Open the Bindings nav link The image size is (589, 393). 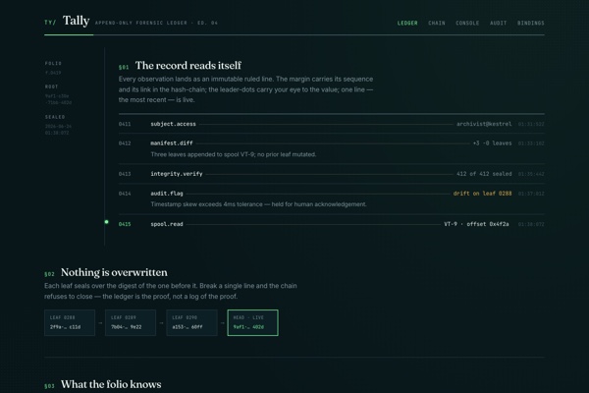530,23
